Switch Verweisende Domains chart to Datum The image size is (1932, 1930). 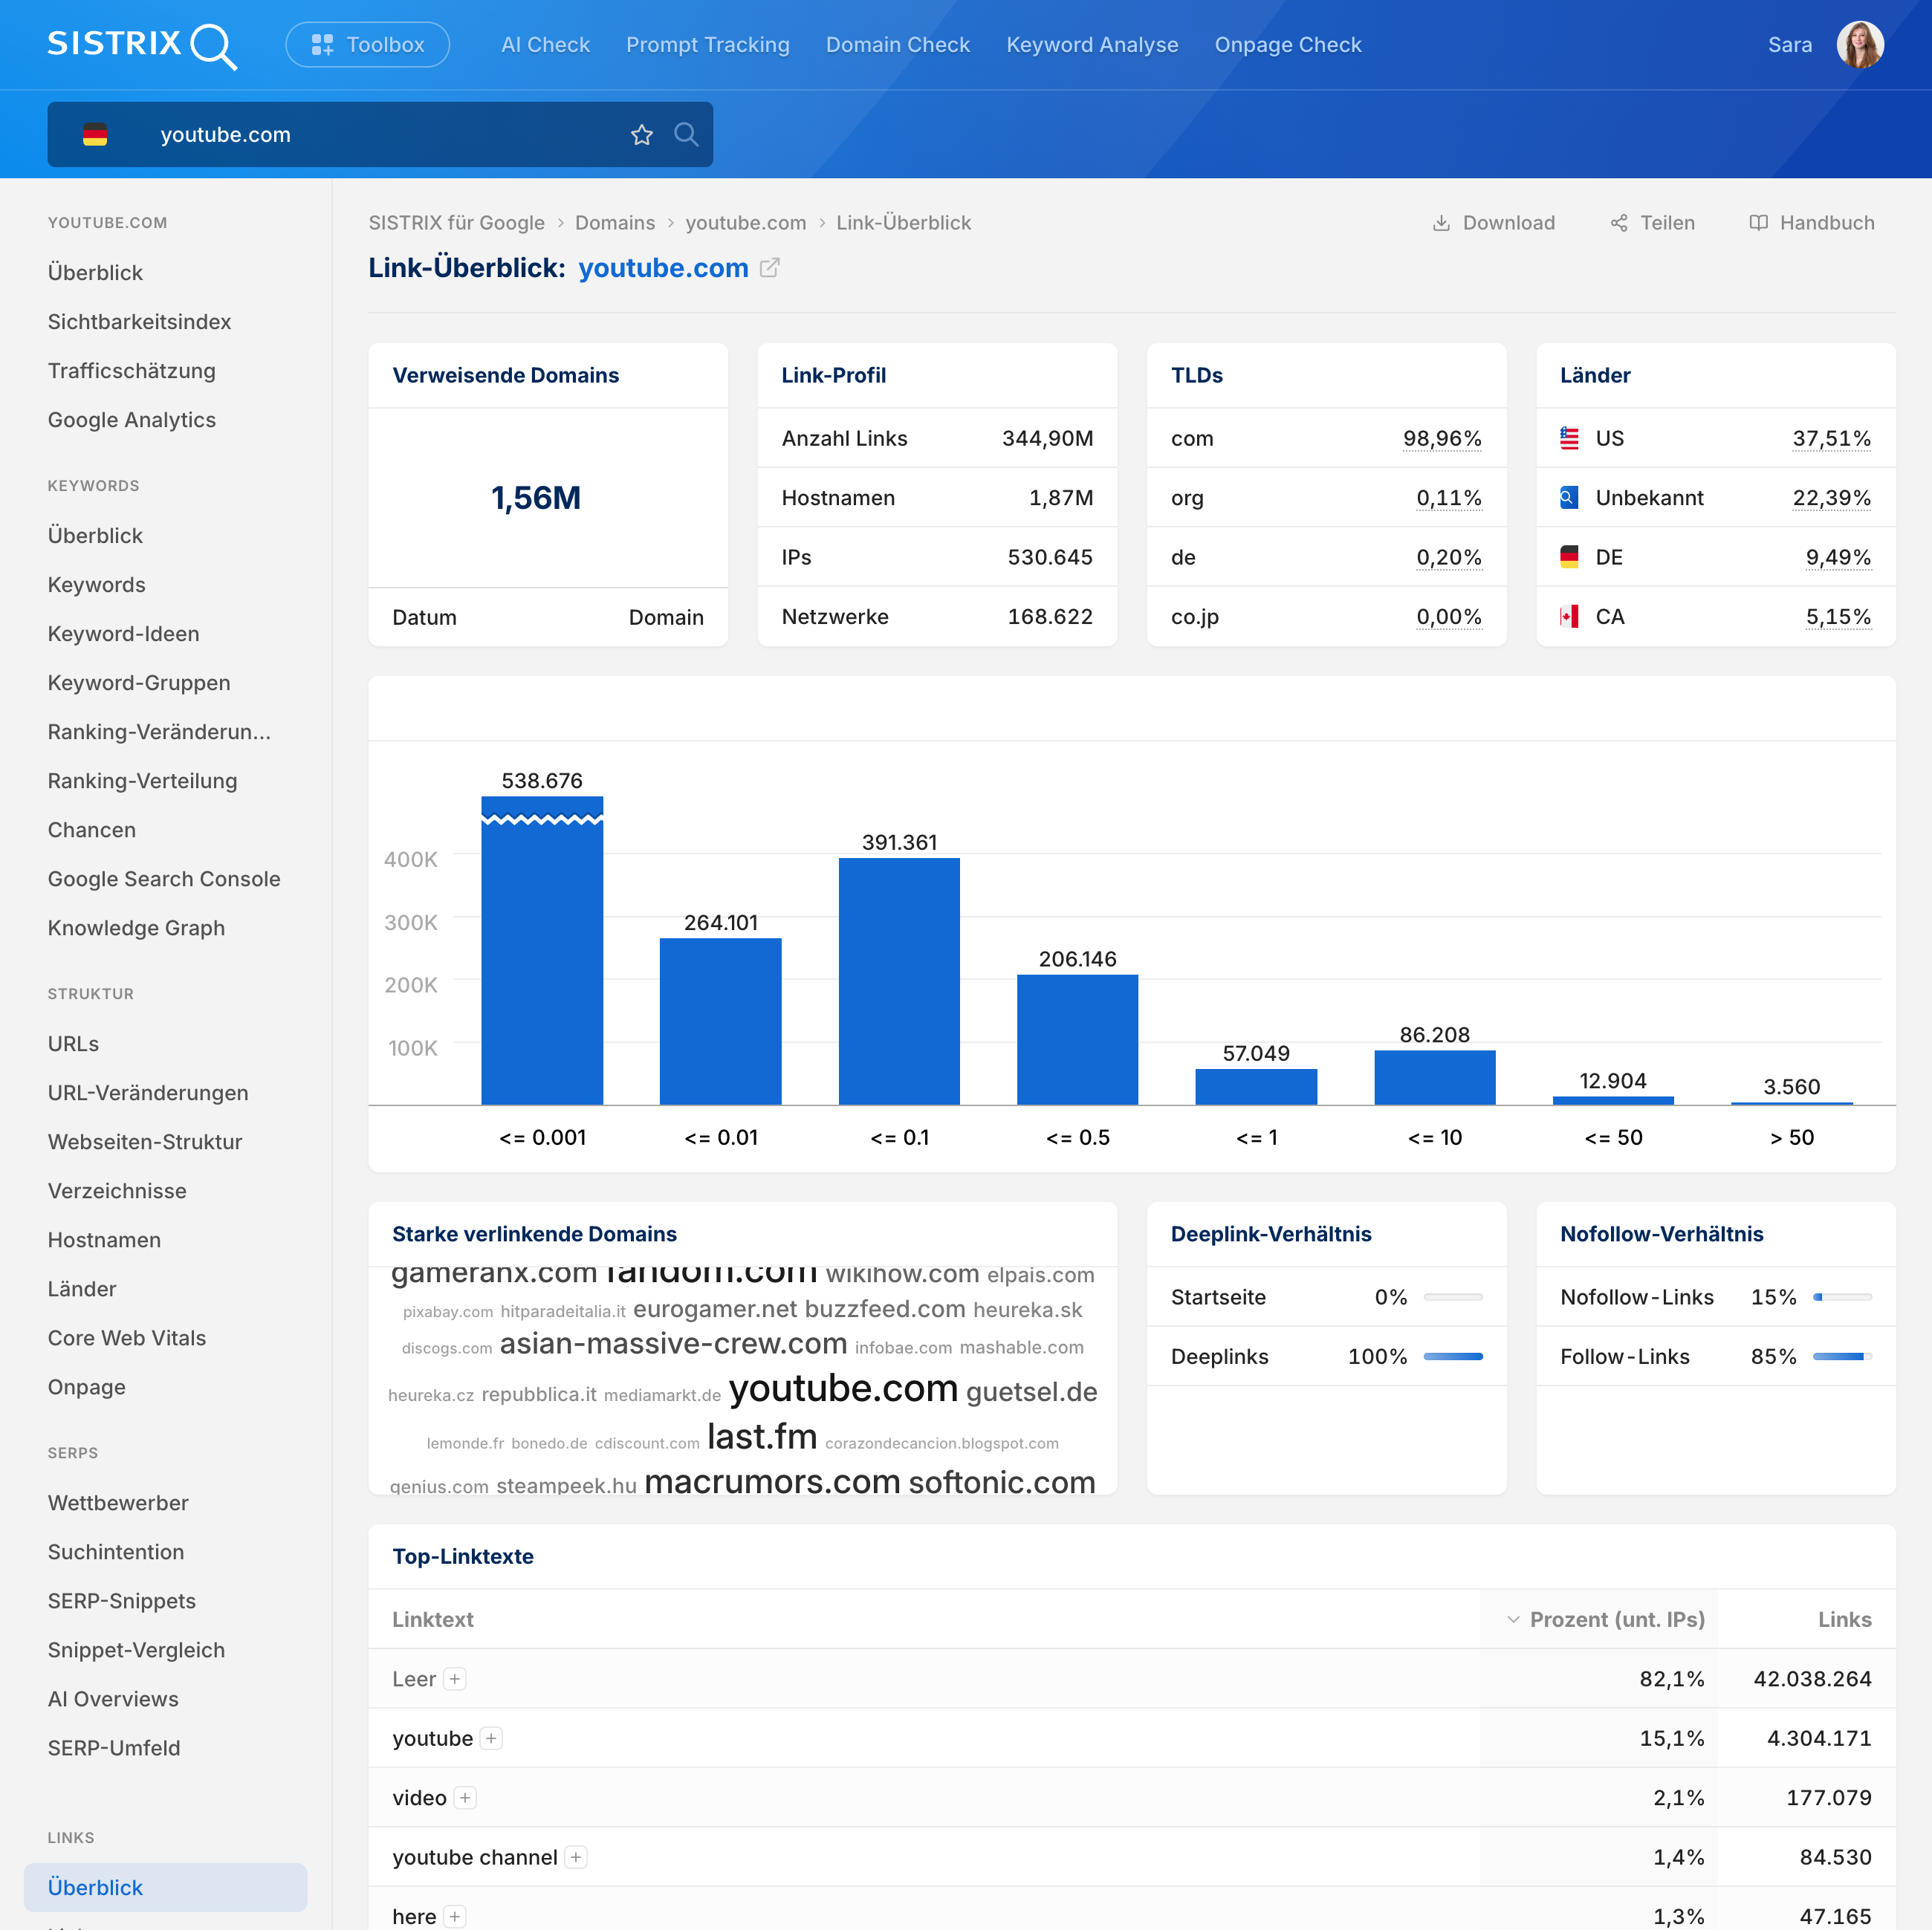[x=424, y=617]
